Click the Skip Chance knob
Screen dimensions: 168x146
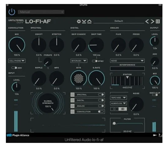pyautogui.click(x=79, y=45)
